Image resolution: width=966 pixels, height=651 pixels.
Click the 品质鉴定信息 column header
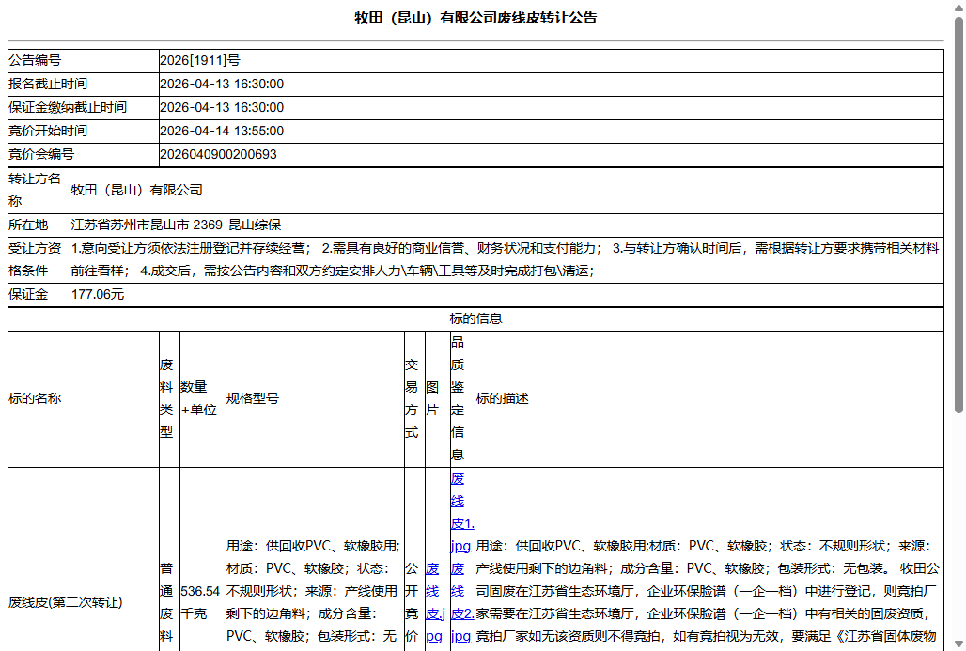coord(458,398)
